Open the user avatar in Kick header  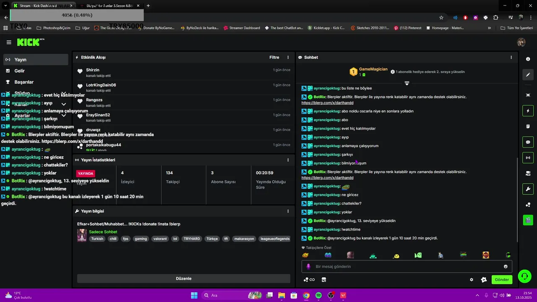click(521, 42)
